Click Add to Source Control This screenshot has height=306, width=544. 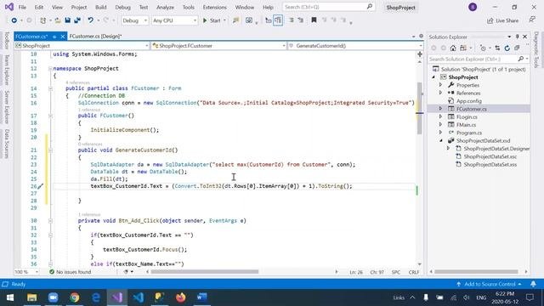(x=490, y=284)
